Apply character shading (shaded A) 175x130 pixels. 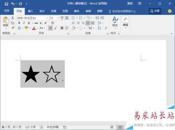[x=62, y=28]
